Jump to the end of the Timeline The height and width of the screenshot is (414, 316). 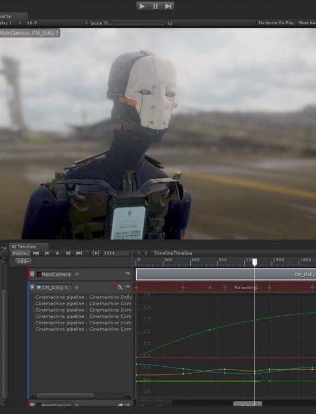coord(79,253)
